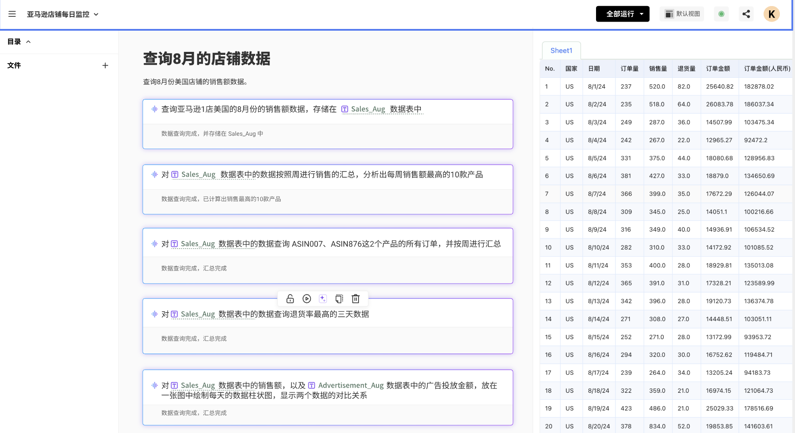Click the 查询8月的店铺数据 heading
Viewport: 795px width, 433px height.
click(207, 58)
